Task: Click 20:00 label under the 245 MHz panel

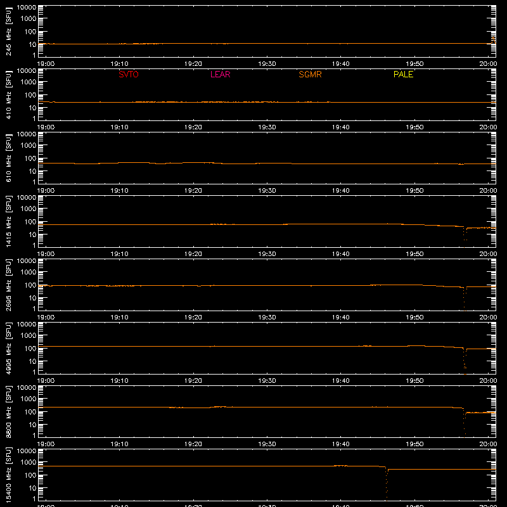Action: [488, 64]
